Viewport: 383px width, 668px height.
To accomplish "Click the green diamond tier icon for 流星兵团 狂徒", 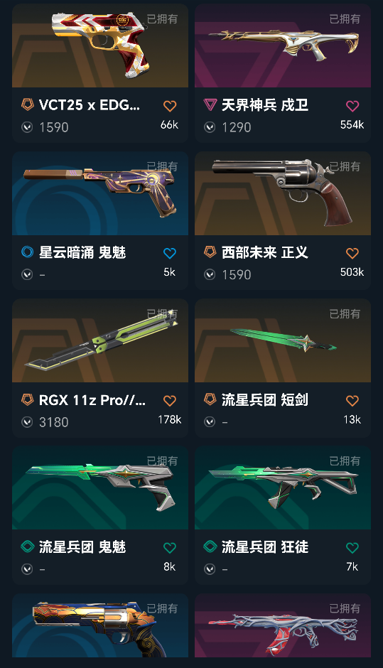I will 210,546.
